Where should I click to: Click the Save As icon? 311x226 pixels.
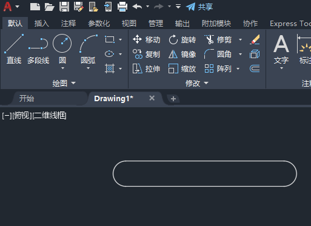click(x=79, y=7)
